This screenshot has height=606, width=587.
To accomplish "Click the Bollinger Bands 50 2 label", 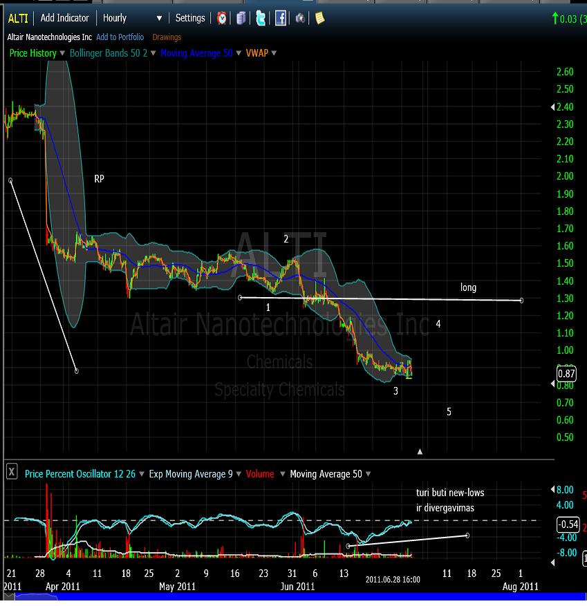I will point(109,53).
